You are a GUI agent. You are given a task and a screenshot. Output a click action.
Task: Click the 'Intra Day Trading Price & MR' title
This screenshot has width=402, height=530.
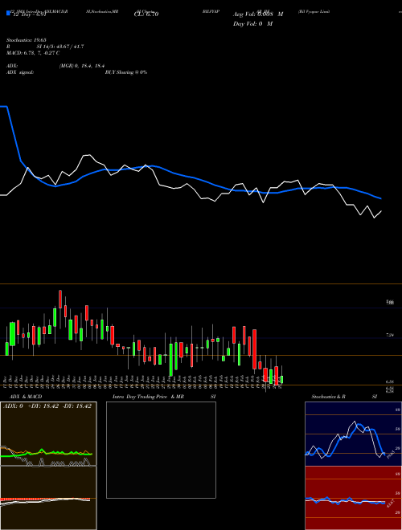[x=148, y=397]
